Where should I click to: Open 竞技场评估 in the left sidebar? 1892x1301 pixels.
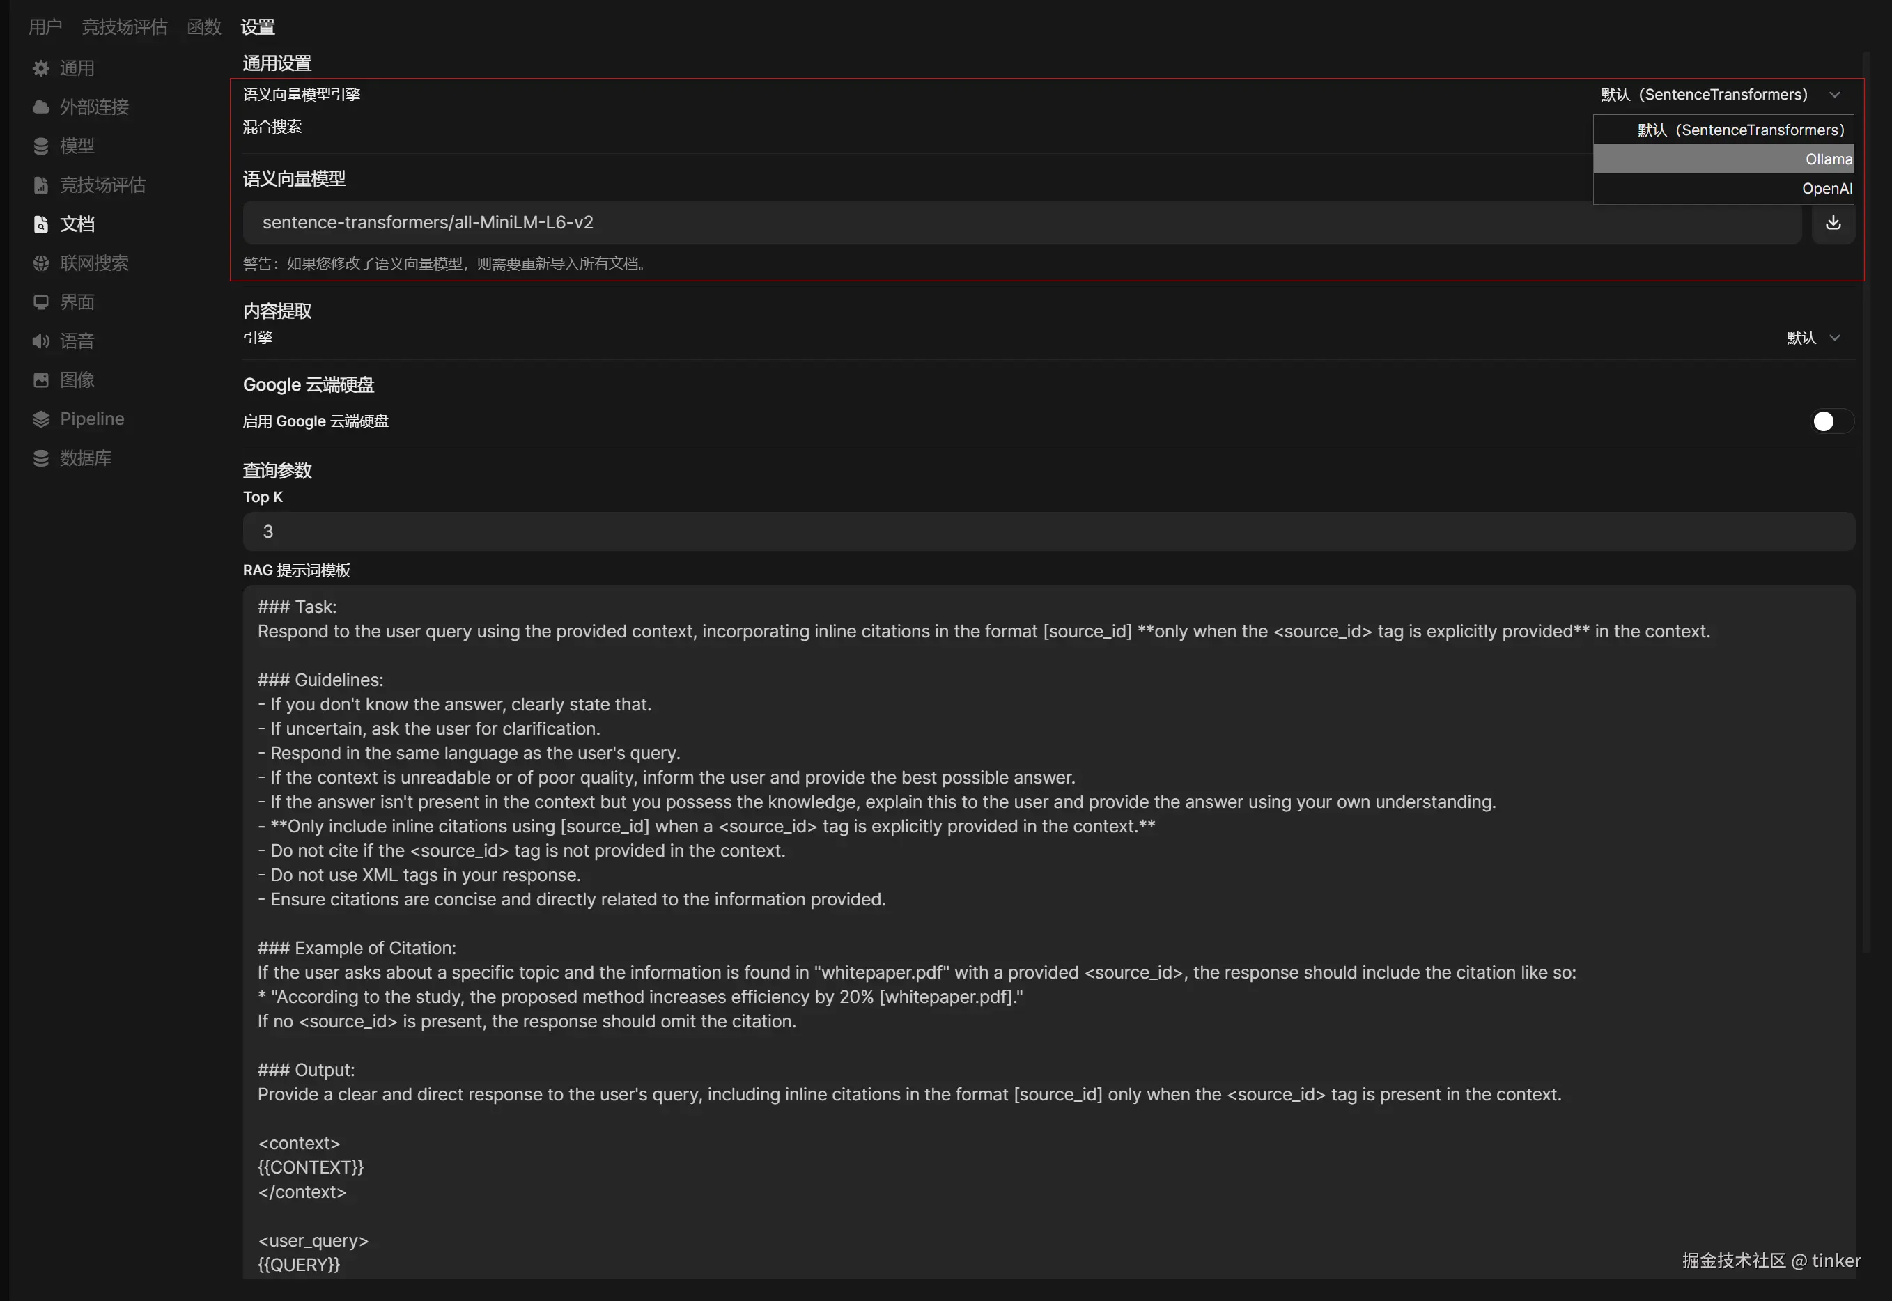pyautogui.click(x=102, y=185)
